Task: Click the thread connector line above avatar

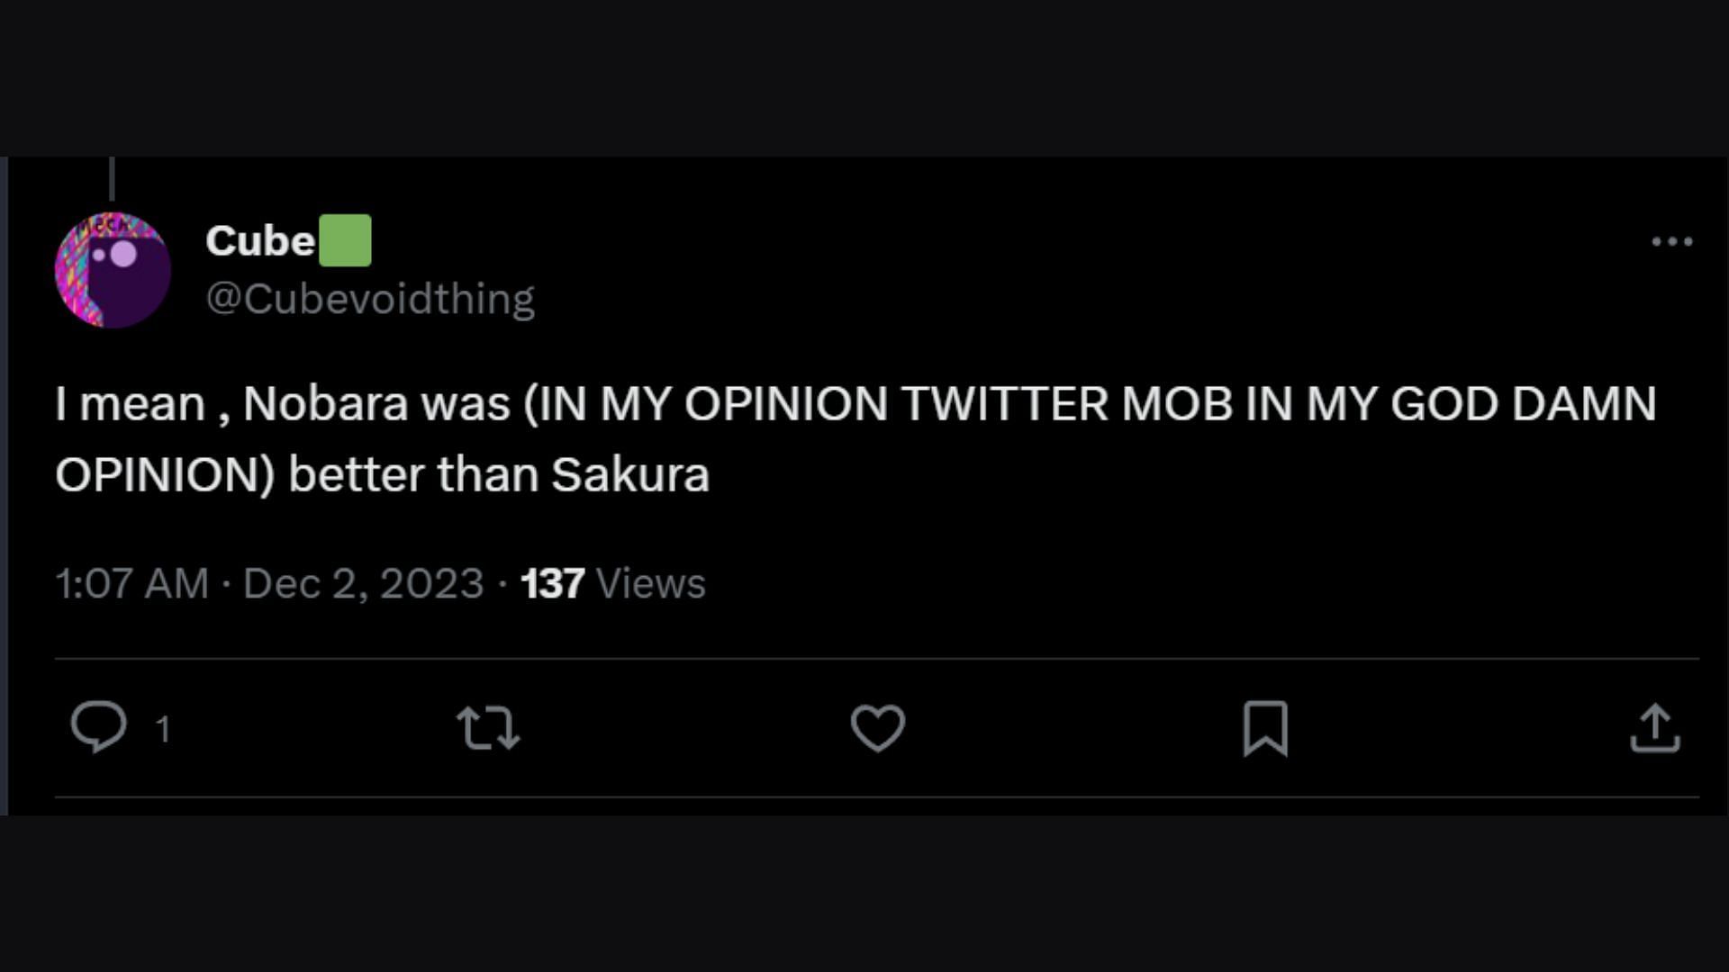Action: (112, 178)
